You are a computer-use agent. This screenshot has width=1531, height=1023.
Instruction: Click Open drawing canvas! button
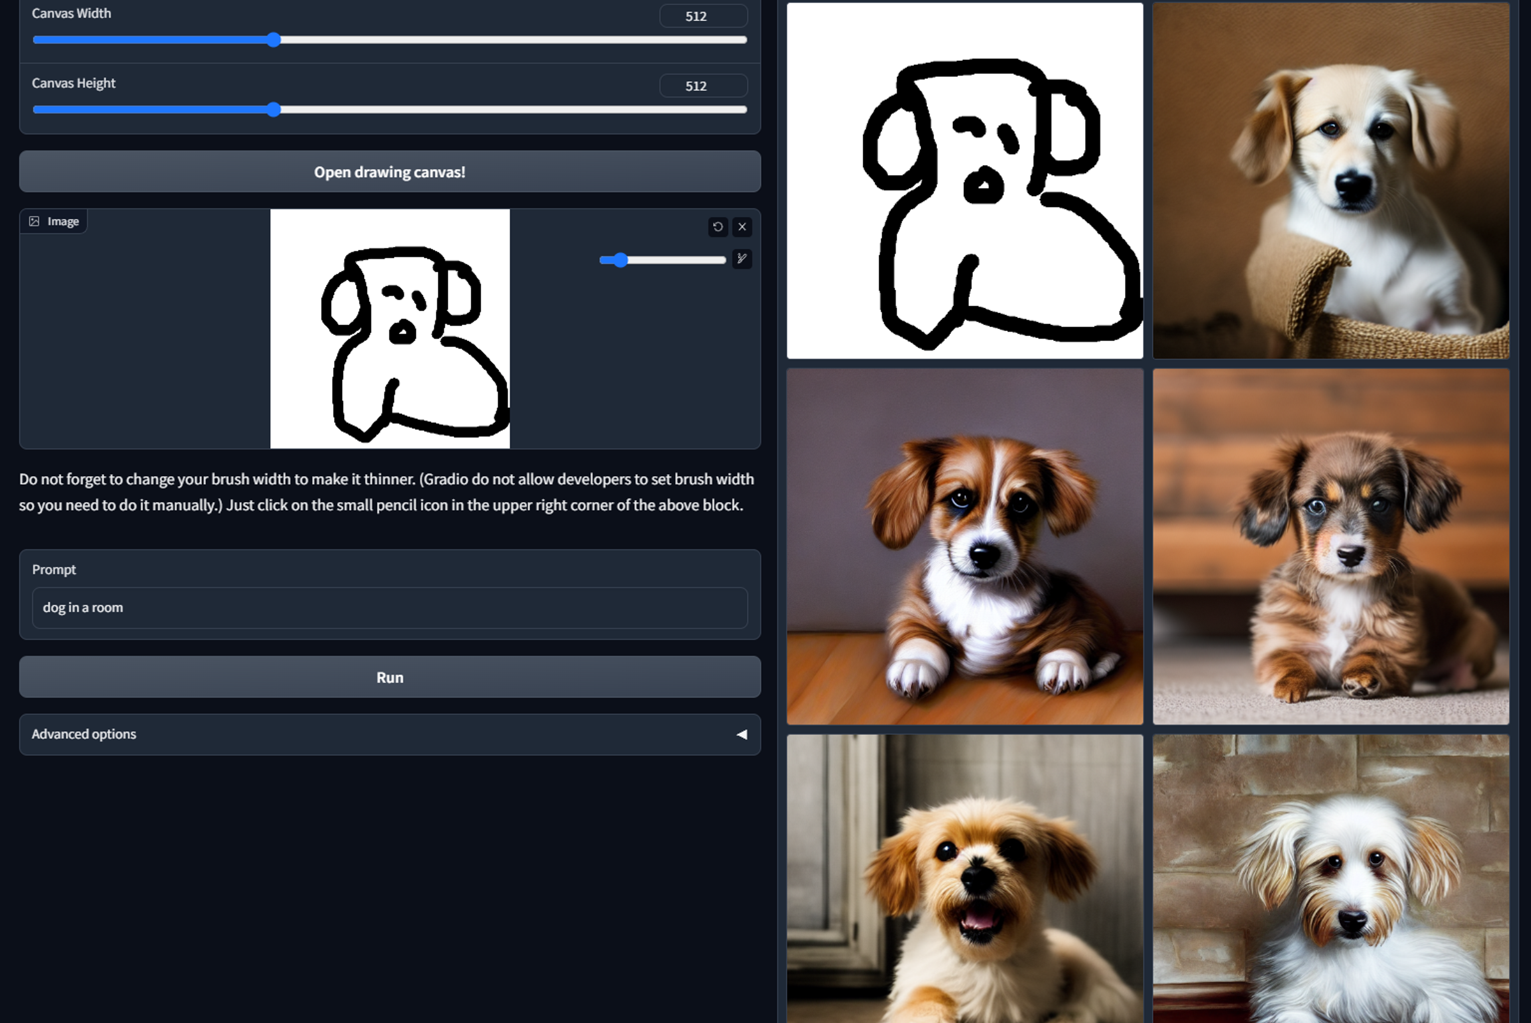(390, 172)
